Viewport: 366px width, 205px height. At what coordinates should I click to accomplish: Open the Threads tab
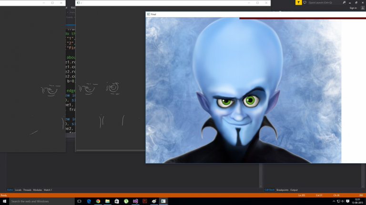click(27, 190)
